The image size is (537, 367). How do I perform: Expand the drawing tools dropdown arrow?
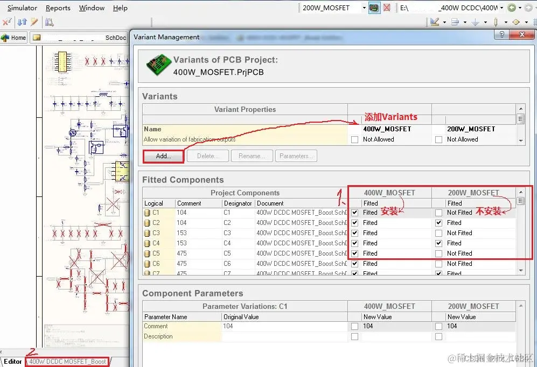coord(444,22)
